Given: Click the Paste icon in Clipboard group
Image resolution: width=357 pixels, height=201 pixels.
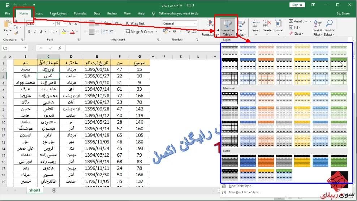Looking at the screenshot, I should coord(8,25).
